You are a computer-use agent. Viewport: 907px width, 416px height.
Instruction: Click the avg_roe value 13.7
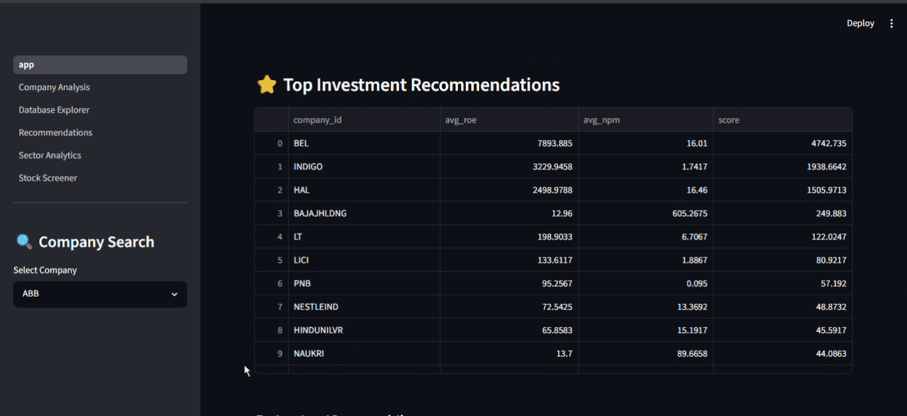pos(509,353)
